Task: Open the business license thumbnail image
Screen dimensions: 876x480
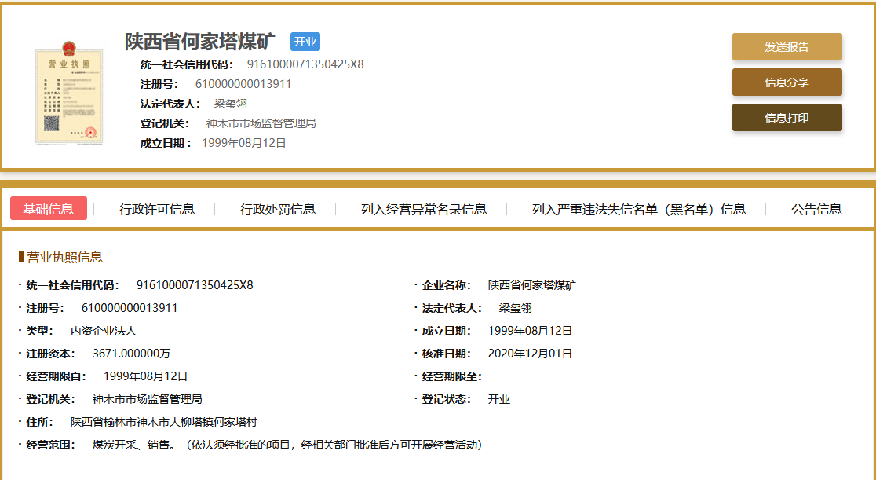Action: (x=70, y=97)
